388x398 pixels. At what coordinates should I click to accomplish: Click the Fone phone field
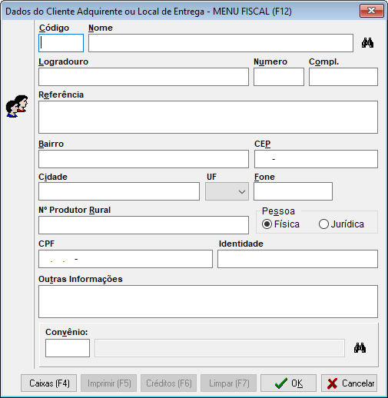[293, 191]
